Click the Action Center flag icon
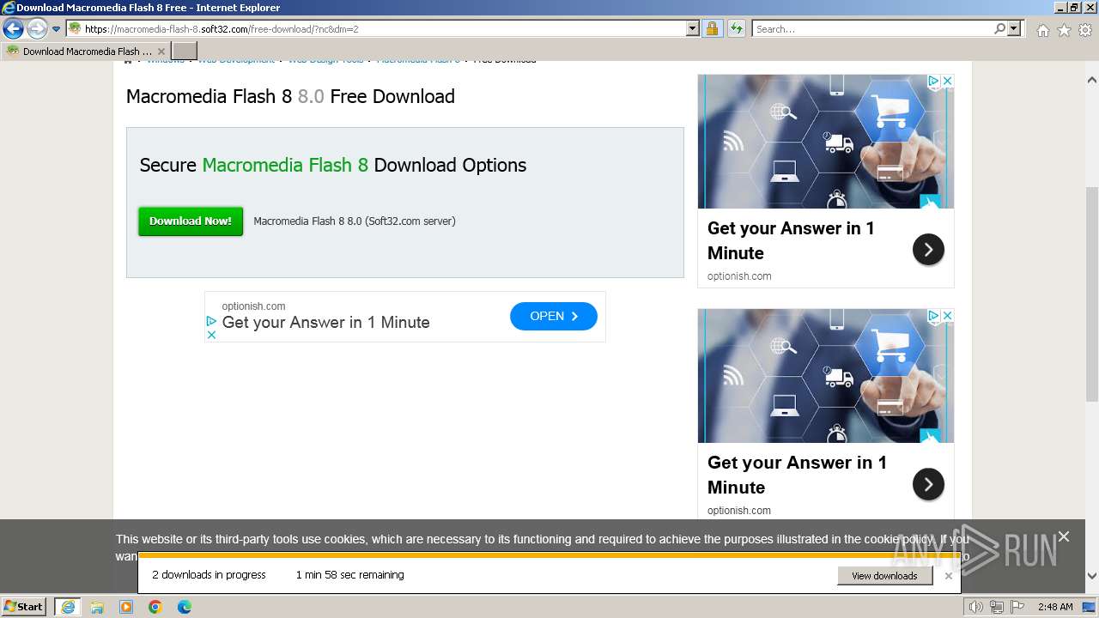1099x618 pixels. pyautogui.click(x=1017, y=607)
